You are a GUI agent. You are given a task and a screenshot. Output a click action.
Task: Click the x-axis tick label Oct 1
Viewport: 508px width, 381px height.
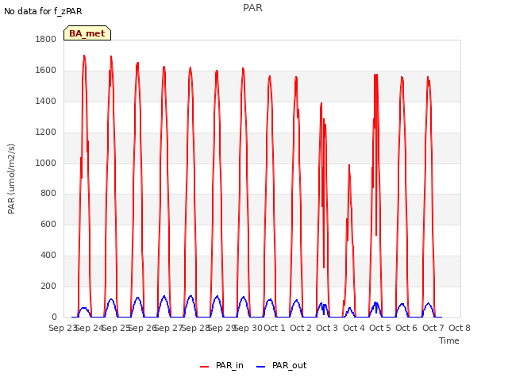coord(275,328)
